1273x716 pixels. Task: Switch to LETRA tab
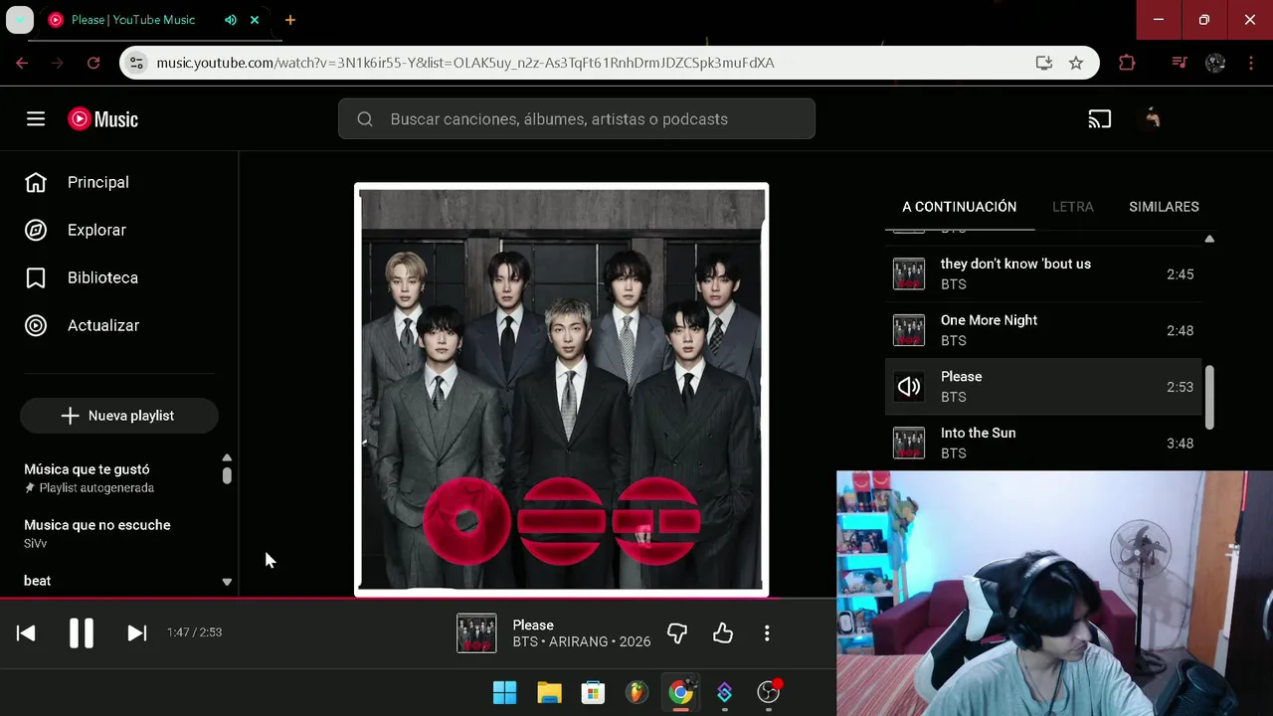pos(1073,207)
